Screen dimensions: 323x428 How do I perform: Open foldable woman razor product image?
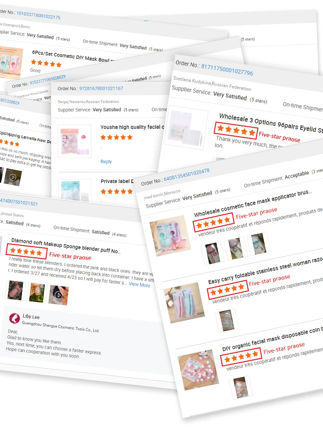(184, 303)
